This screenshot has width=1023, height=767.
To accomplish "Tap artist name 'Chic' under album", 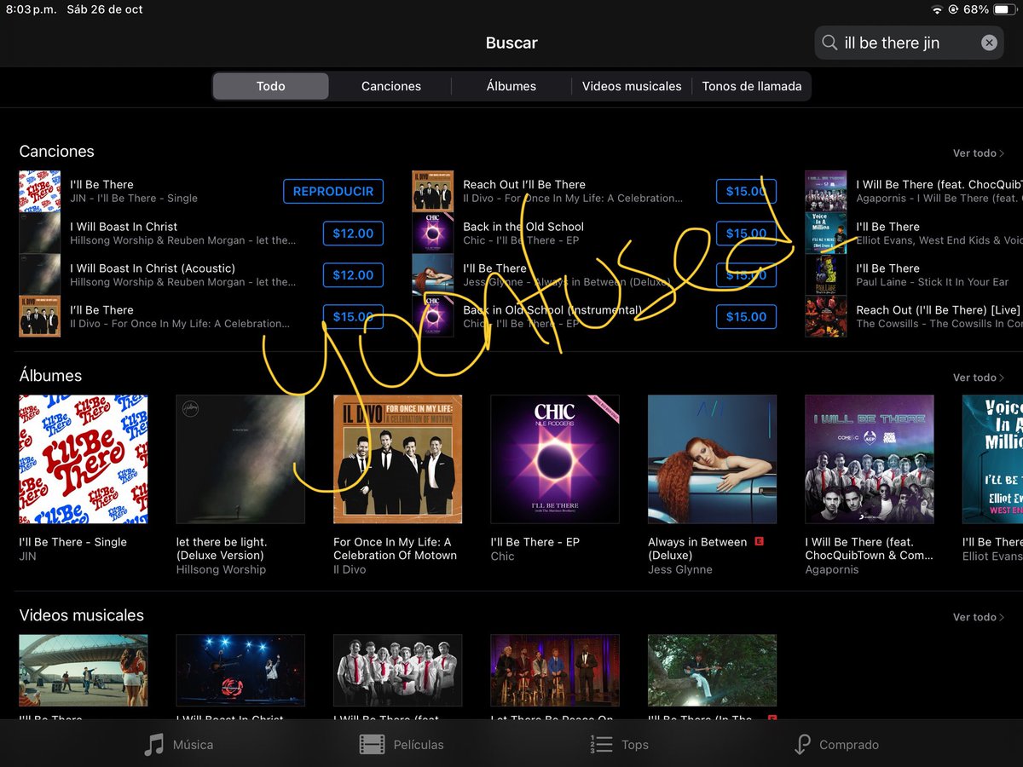I will pos(503,557).
